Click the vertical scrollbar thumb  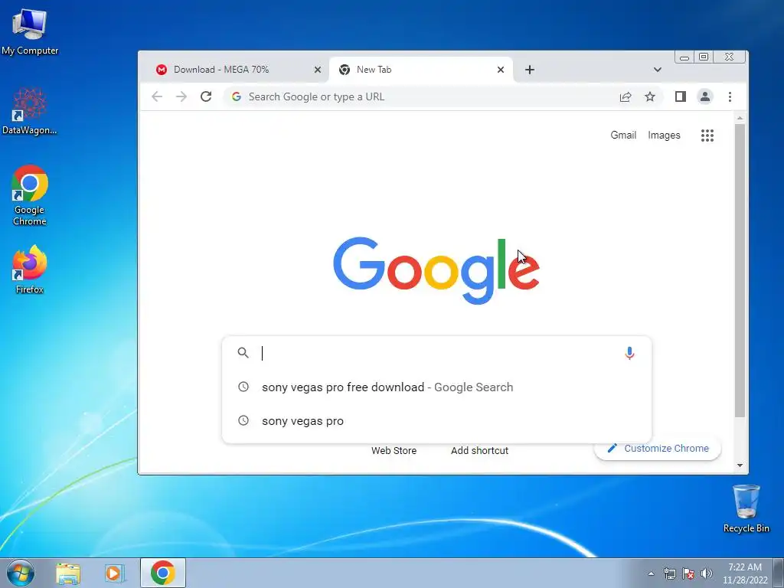pos(740,270)
